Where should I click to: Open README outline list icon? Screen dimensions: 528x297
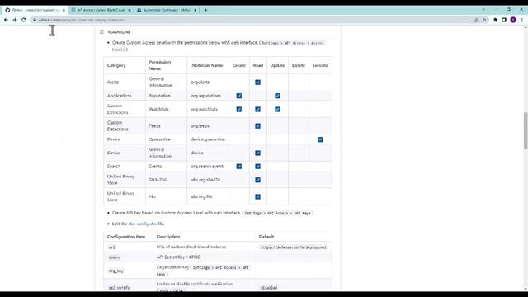point(101,31)
